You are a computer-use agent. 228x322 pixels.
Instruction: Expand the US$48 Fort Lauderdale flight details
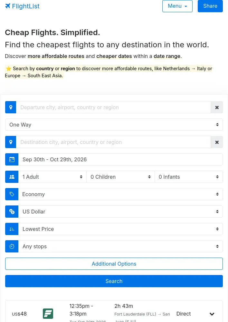pos(212,314)
